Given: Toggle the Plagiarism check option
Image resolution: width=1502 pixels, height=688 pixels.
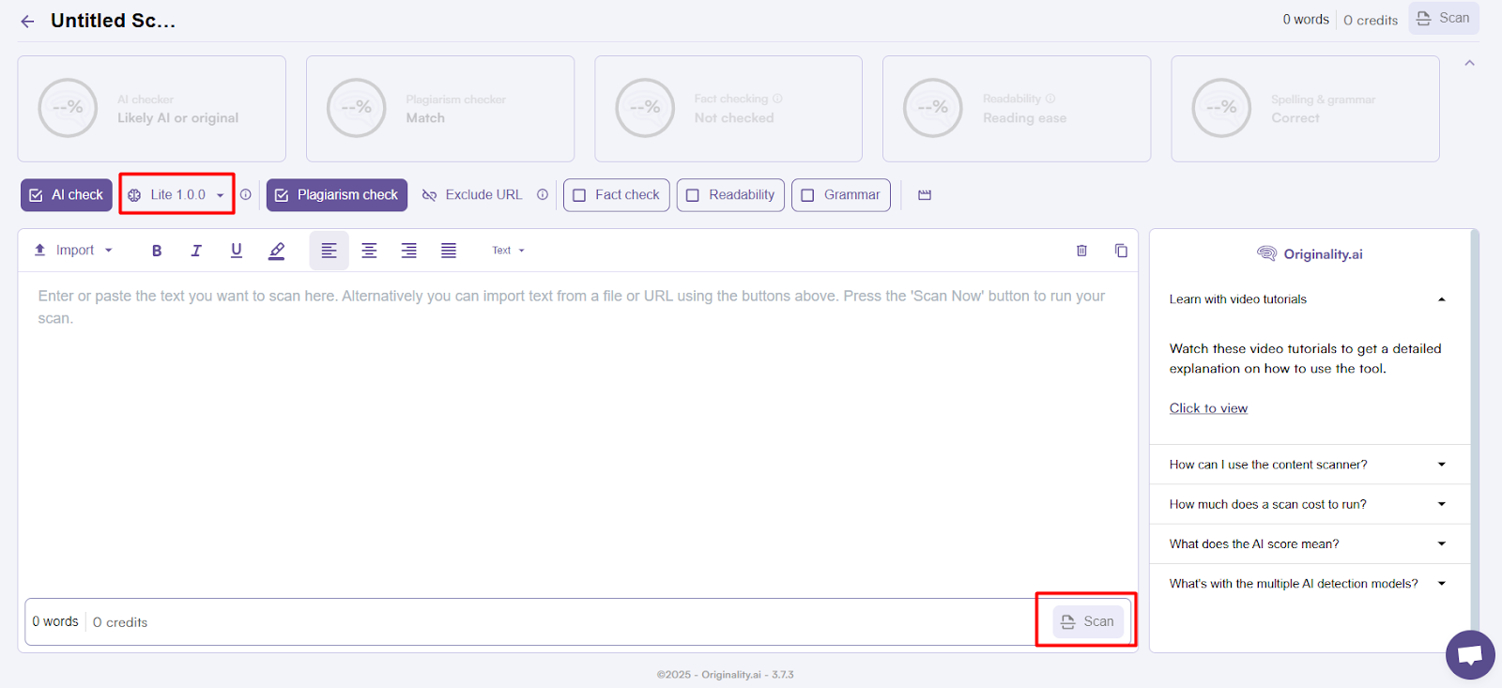Looking at the screenshot, I should coord(337,195).
